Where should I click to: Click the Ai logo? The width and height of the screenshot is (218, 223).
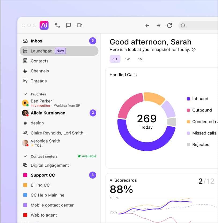44,25
